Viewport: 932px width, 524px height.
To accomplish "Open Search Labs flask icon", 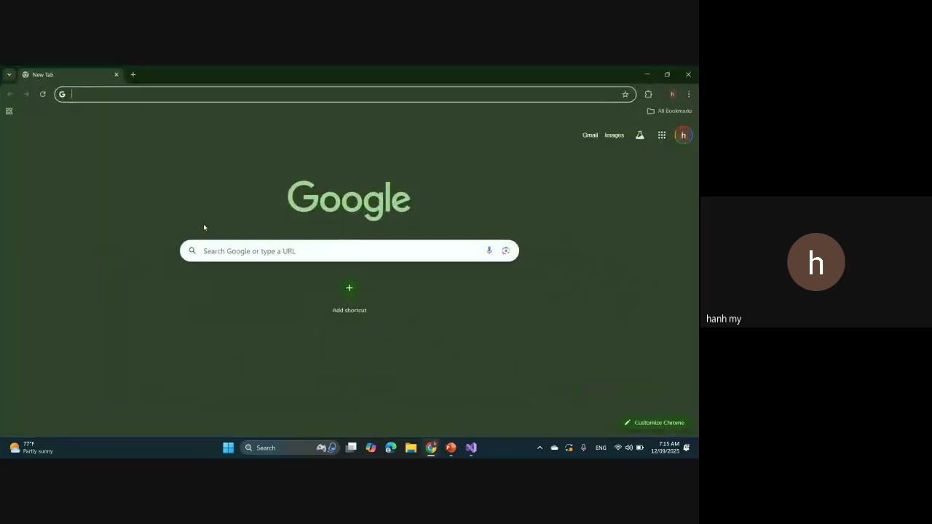I will pyautogui.click(x=639, y=135).
